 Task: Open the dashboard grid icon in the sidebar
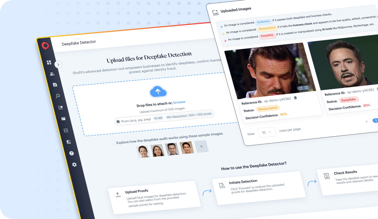pos(49,63)
